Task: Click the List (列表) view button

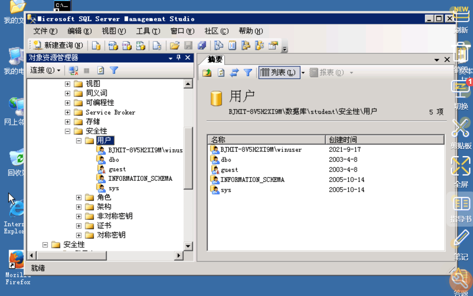Action: click(x=279, y=73)
